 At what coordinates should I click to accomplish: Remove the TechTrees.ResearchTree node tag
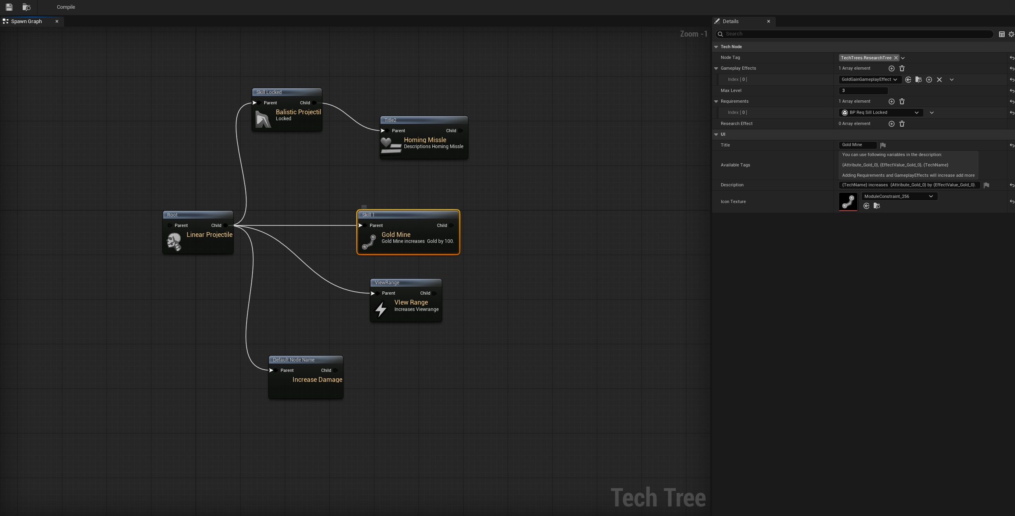click(895, 58)
